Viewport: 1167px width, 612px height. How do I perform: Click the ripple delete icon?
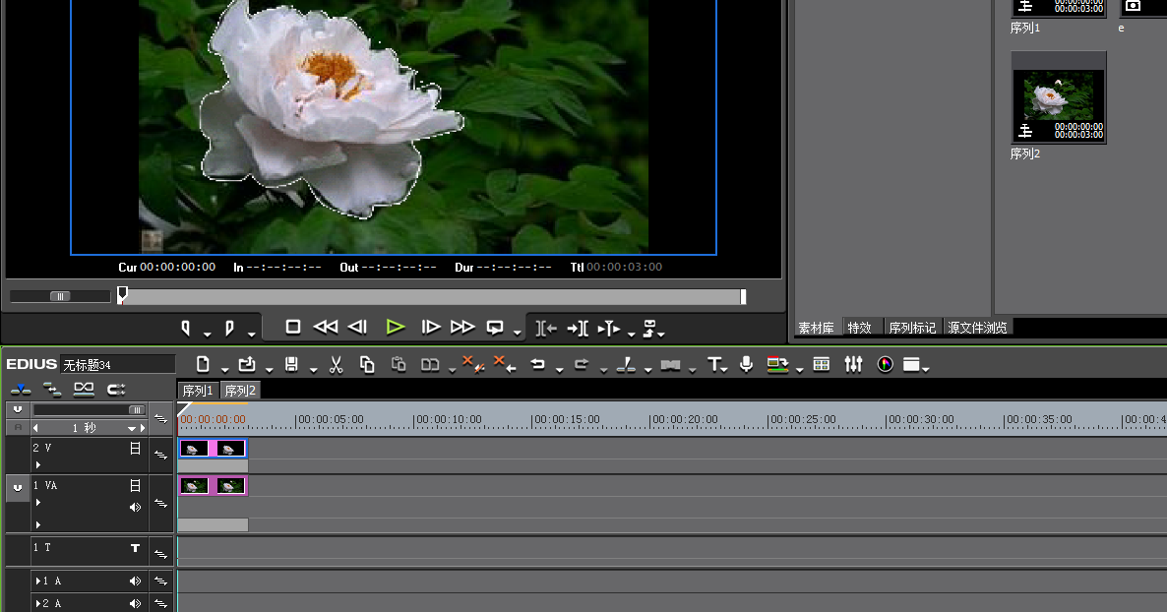[505, 365]
